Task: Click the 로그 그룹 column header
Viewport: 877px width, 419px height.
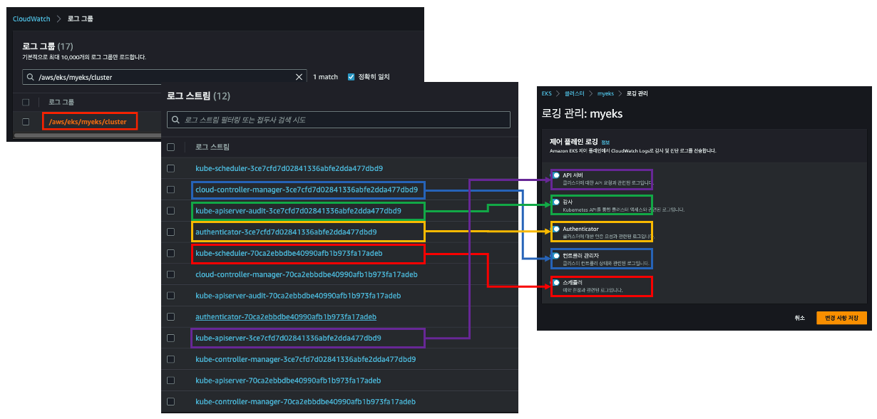Action: point(61,102)
